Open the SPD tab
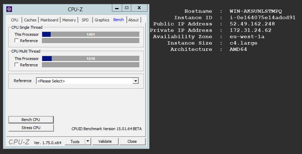The height and width of the screenshot is (154, 302). tap(85, 20)
